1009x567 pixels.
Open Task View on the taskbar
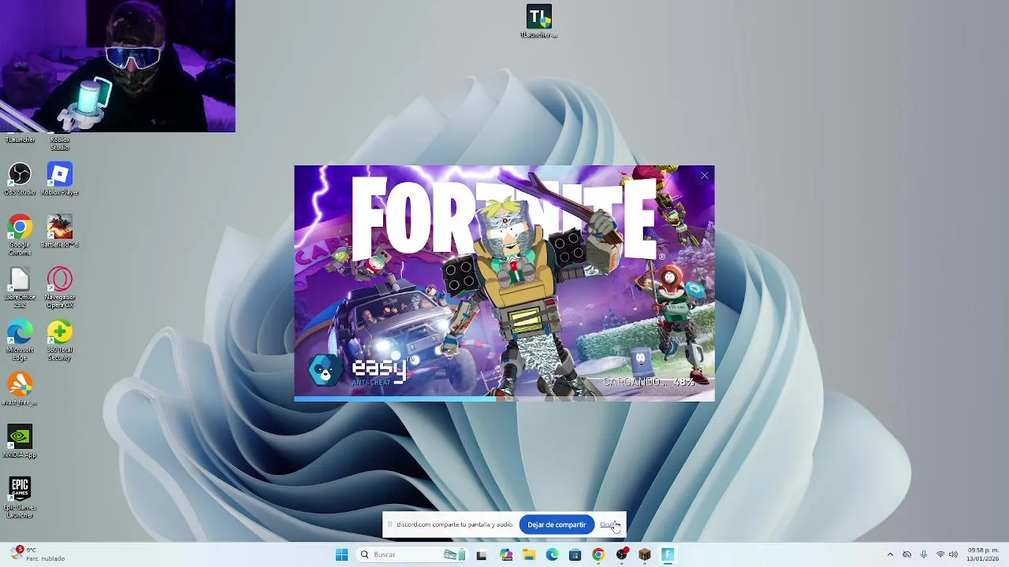pos(482,554)
